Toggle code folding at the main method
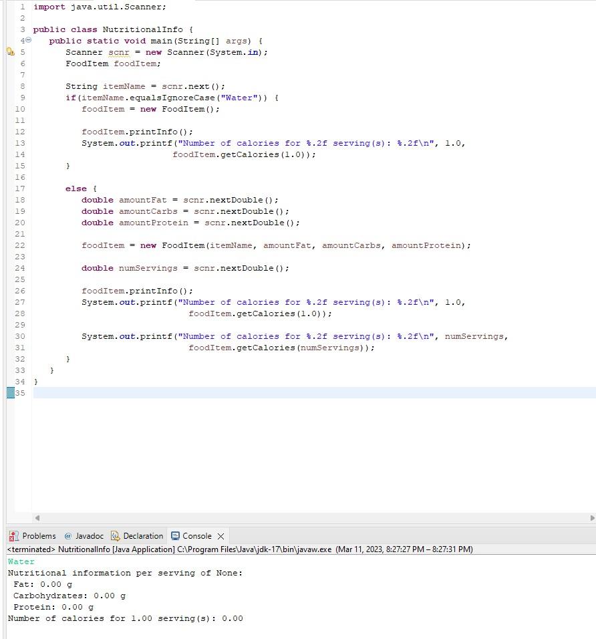This screenshot has height=639, width=596. point(27,40)
